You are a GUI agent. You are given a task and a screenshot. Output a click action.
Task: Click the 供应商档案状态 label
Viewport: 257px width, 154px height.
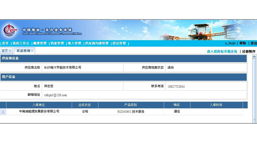point(153,68)
